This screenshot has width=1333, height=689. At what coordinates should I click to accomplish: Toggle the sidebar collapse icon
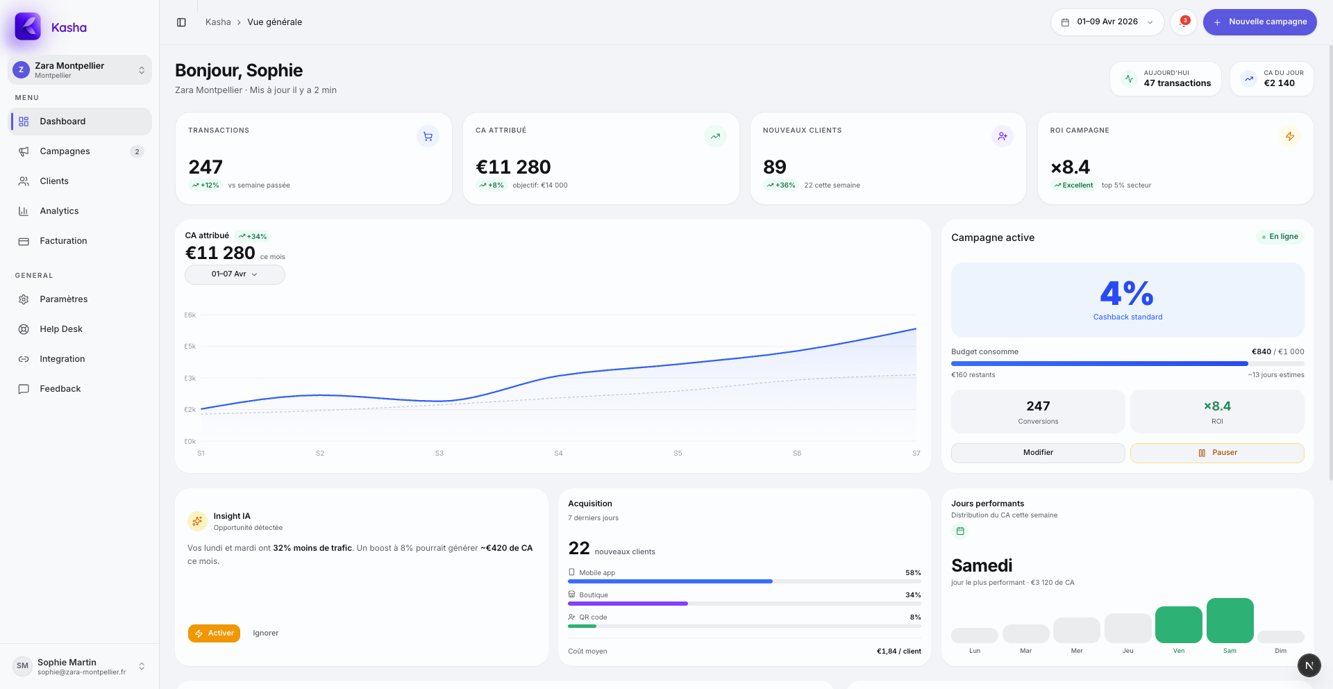(181, 22)
